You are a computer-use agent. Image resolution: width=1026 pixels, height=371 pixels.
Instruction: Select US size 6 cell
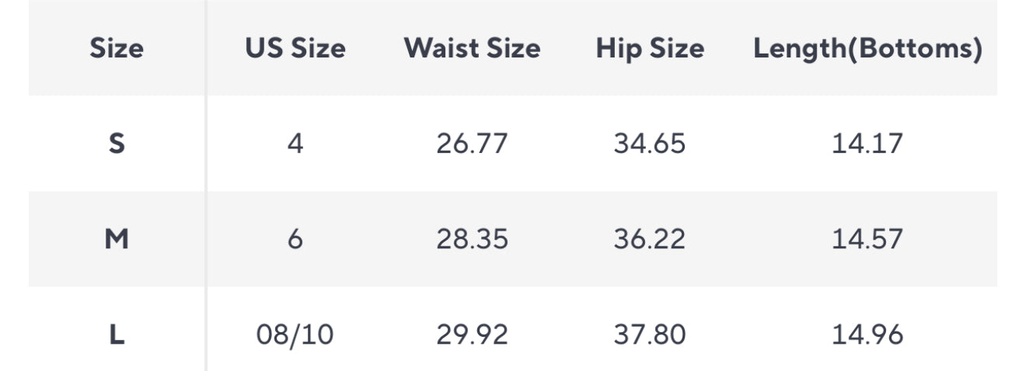coord(295,239)
